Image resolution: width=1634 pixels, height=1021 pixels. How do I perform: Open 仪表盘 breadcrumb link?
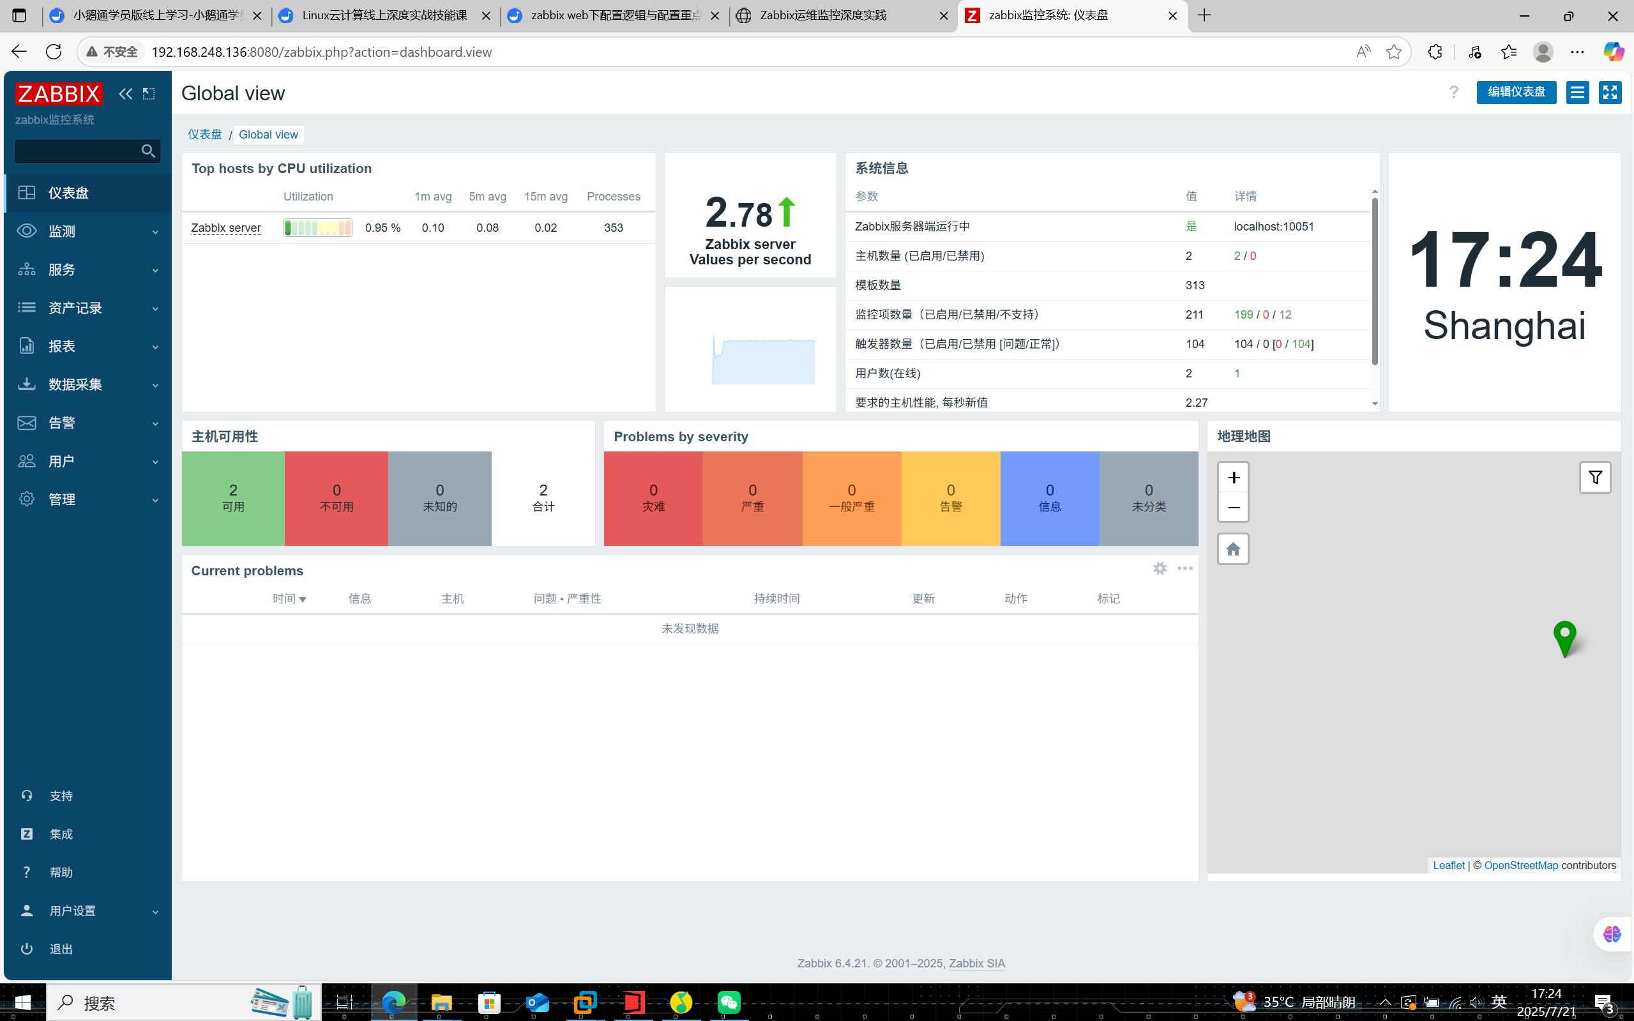pos(204,134)
